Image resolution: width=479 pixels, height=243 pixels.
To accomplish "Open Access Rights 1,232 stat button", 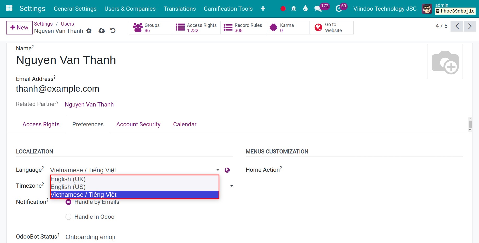I will click(x=197, y=28).
